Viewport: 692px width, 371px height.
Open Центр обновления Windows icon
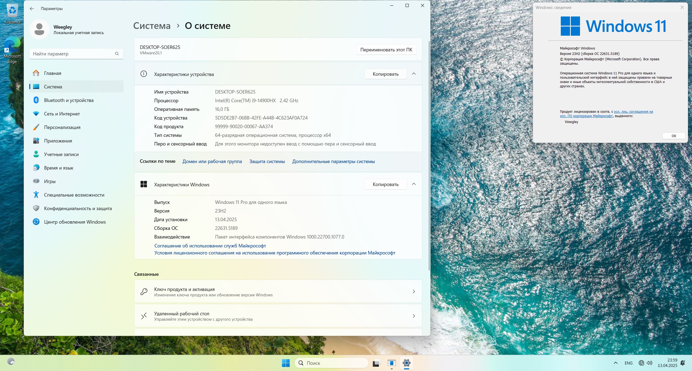[x=36, y=222]
